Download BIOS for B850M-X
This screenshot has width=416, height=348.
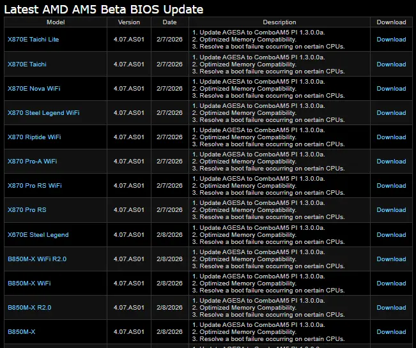click(x=391, y=332)
